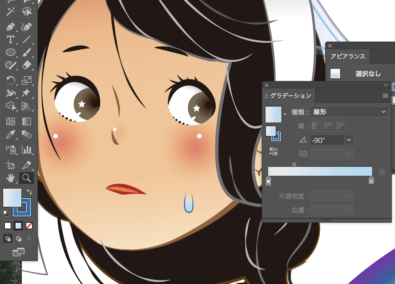The width and height of the screenshot is (395, 284).
Task: Enable Draw Inside mode
Action: tap(29, 238)
